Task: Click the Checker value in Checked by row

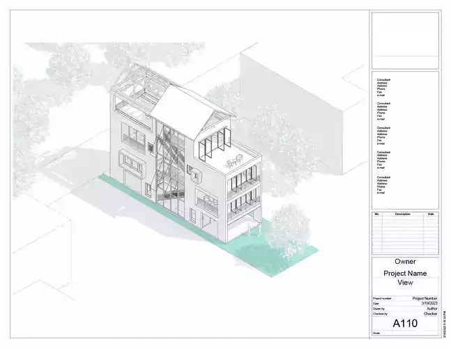Action: click(431, 314)
